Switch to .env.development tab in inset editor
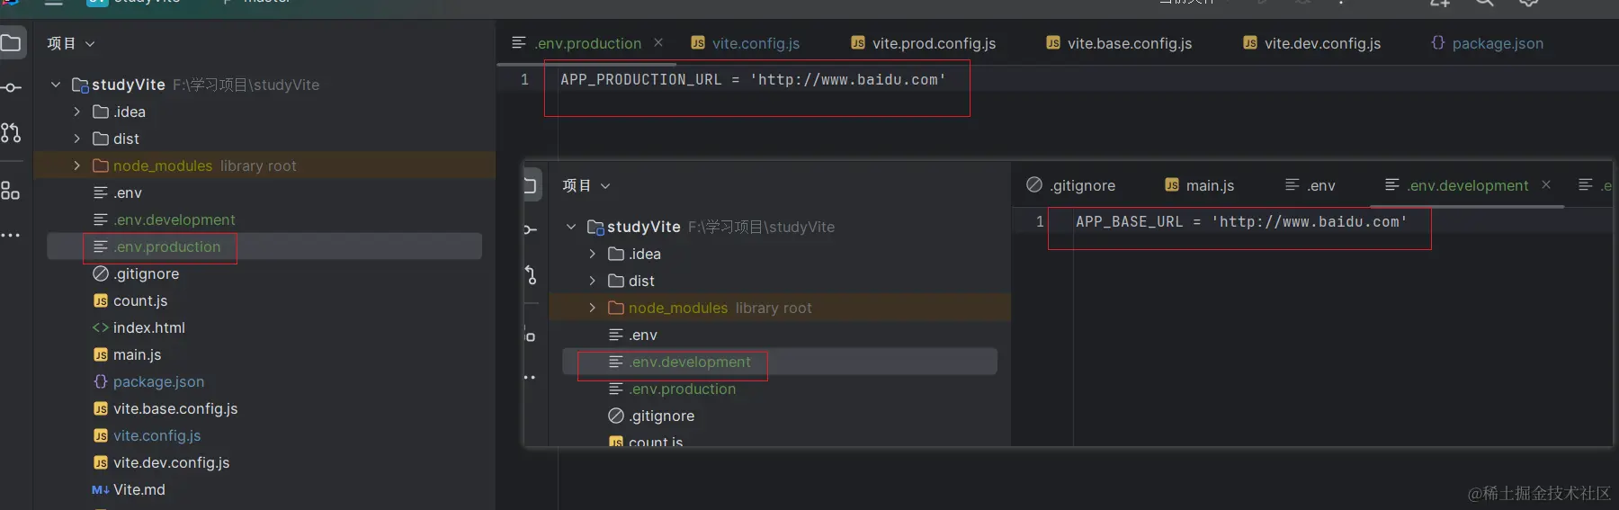The height and width of the screenshot is (510, 1619). point(1457,185)
